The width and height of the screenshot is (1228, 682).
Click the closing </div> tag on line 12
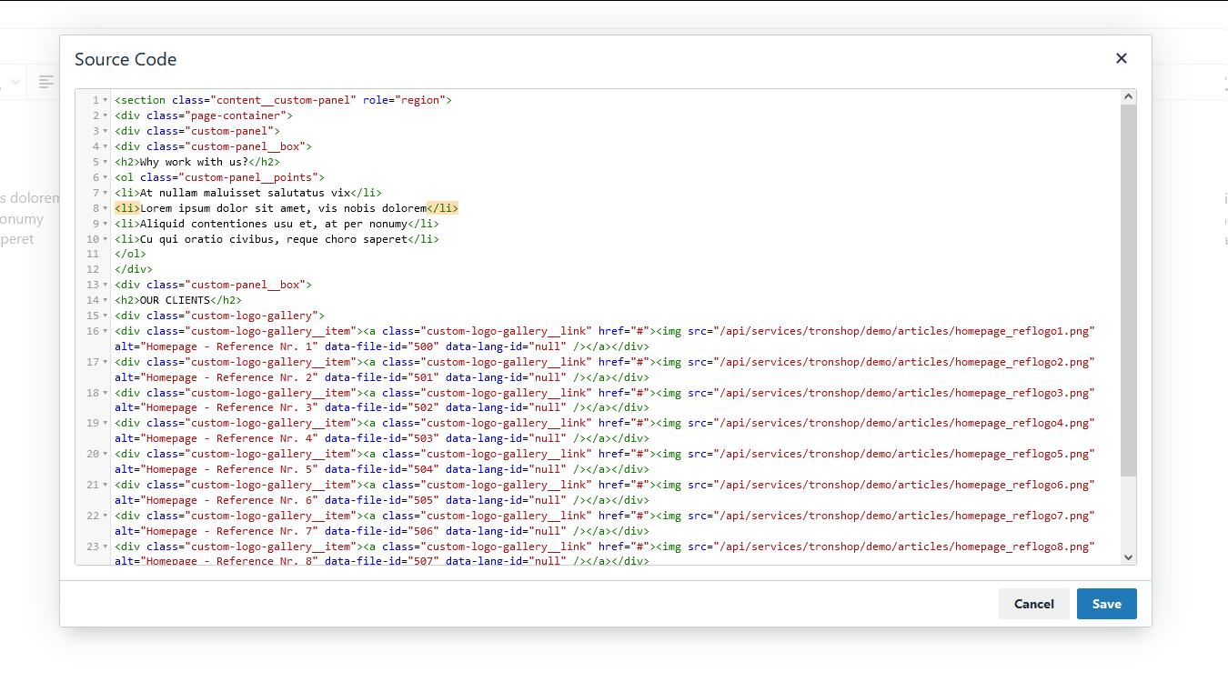coord(134,269)
